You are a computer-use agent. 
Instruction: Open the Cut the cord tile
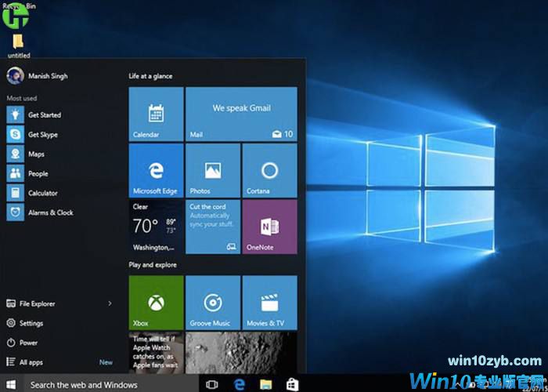click(x=213, y=227)
